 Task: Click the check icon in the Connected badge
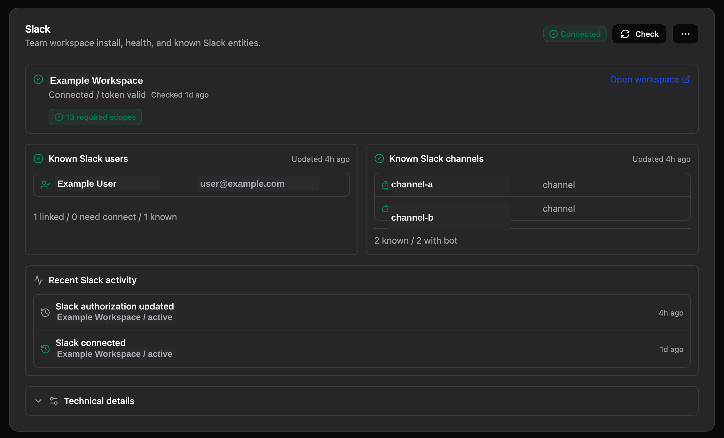554,34
